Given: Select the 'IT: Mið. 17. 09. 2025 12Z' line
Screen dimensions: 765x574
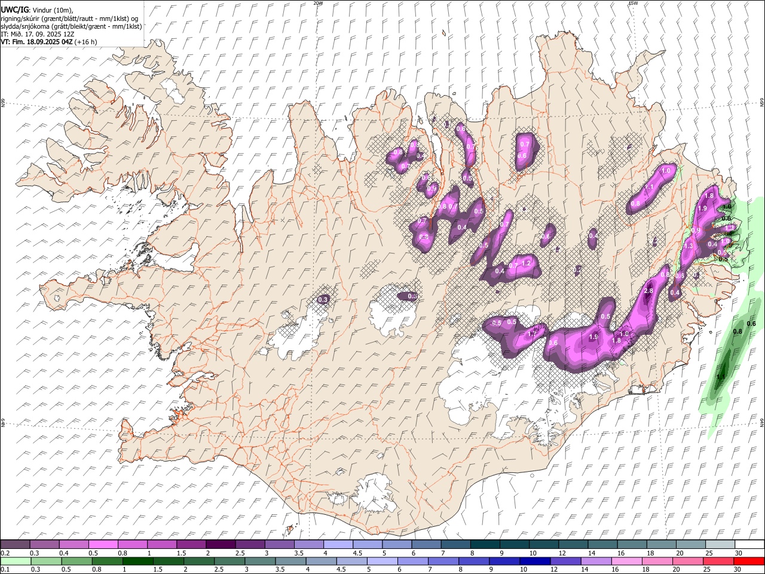Looking at the screenshot, I should click(38, 34).
